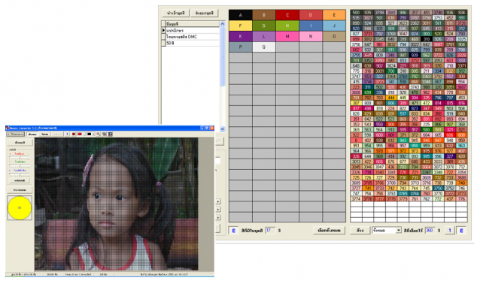Viewport: 489px width, 281px height.
Task: Click the mosaic girl picture preview
Action: point(117,204)
